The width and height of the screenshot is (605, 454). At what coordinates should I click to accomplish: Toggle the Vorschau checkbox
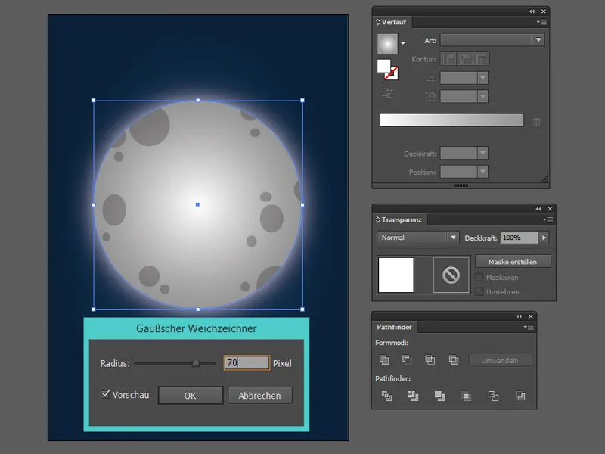(105, 394)
